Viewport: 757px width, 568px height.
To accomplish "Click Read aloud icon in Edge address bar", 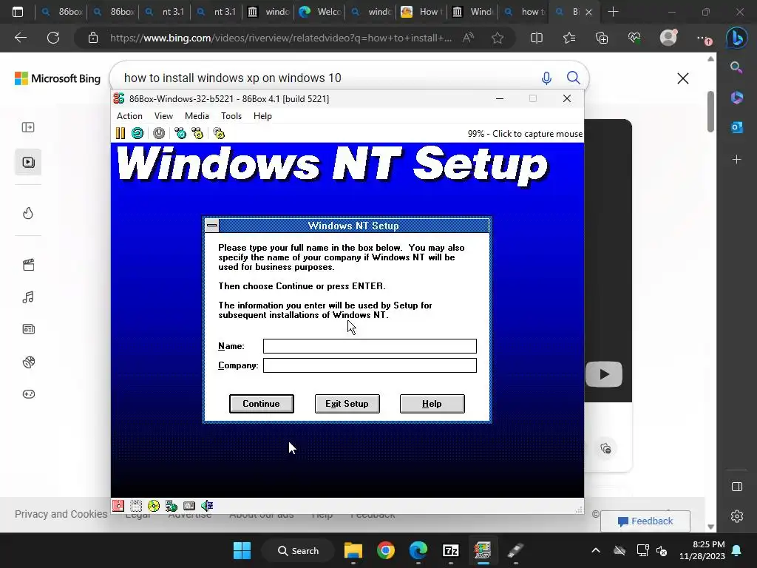I will [x=468, y=38].
